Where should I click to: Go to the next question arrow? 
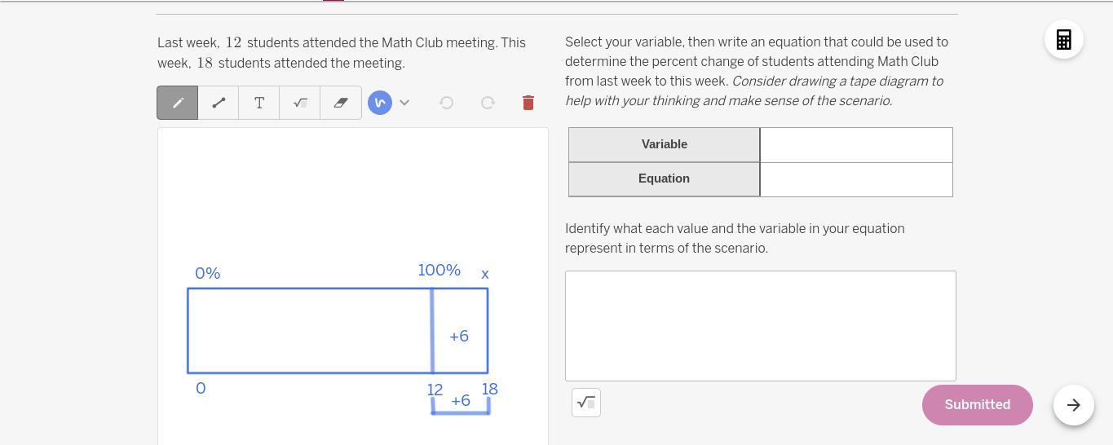coord(1073,405)
